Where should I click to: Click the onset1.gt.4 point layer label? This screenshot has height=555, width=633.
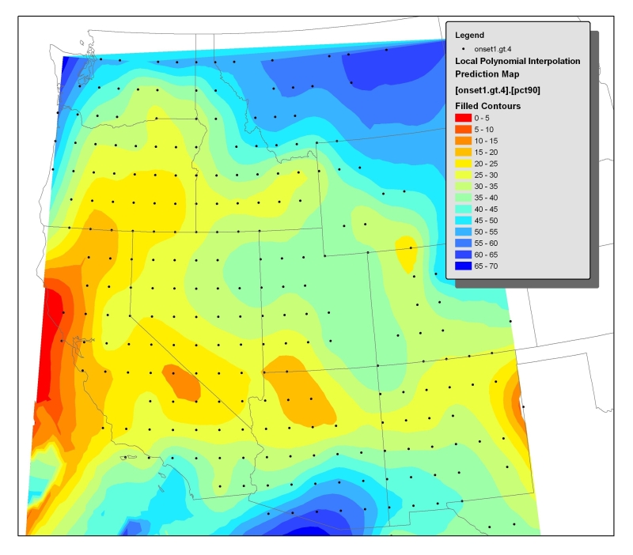492,49
